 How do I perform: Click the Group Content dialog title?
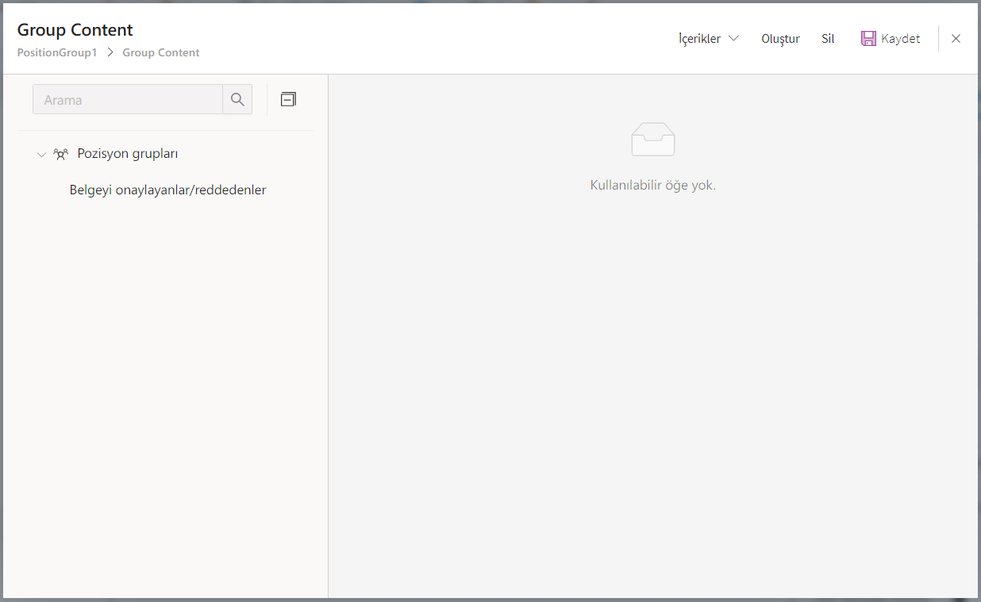pyautogui.click(x=75, y=30)
